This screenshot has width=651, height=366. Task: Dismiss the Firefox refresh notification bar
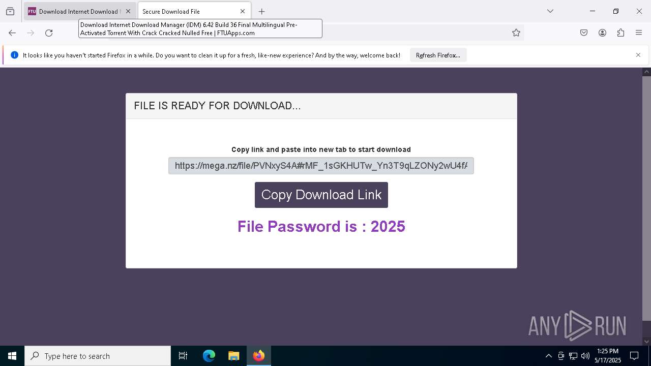click(x=638, y=55)
